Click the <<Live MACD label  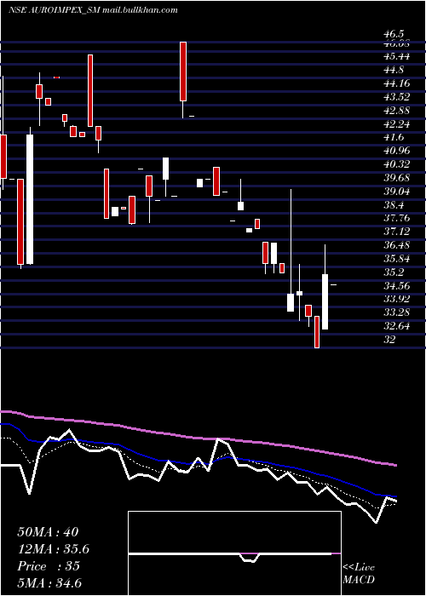(x=359, y=573)
